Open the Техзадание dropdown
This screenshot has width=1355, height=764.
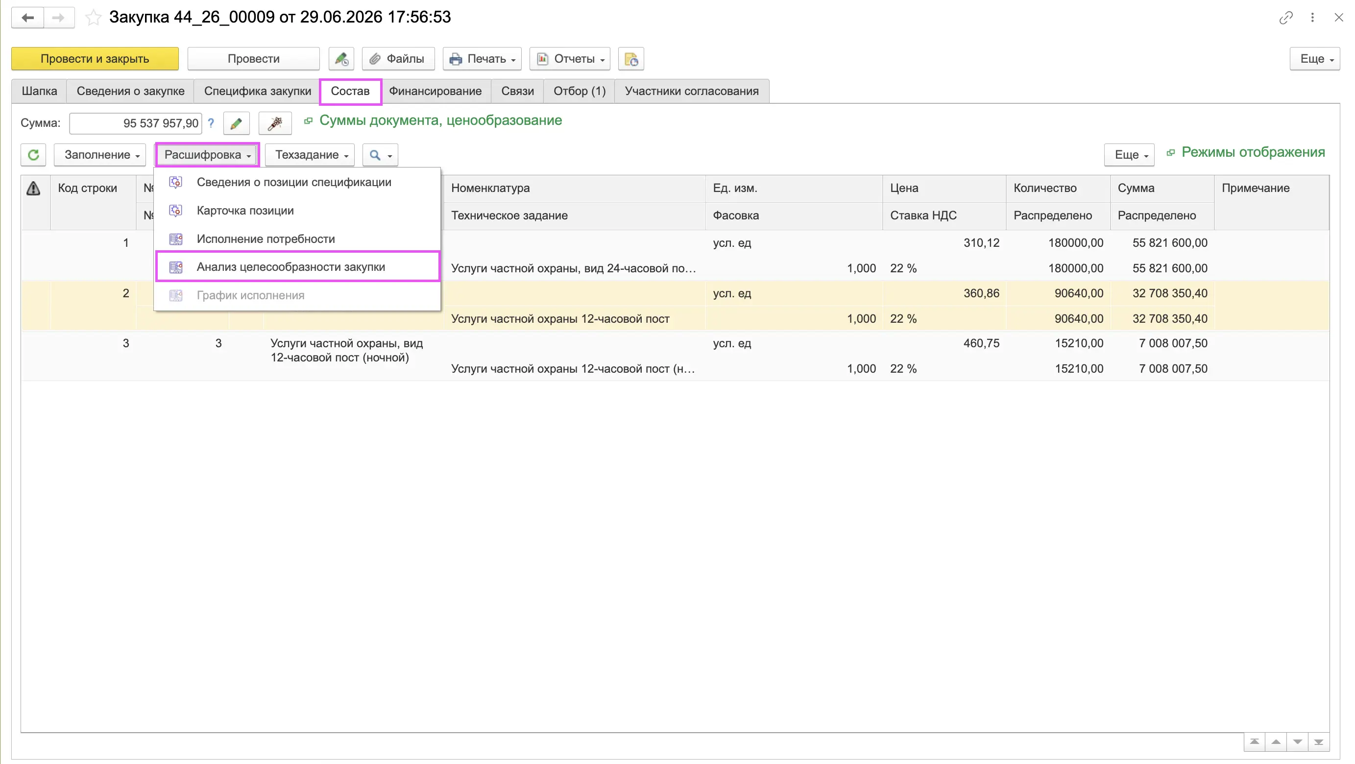pos(310,155)
